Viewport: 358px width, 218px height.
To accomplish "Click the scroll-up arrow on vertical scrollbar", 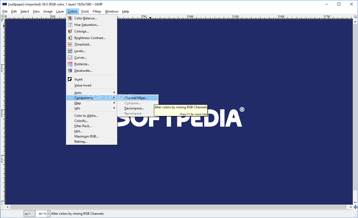I will coord(356,21).
